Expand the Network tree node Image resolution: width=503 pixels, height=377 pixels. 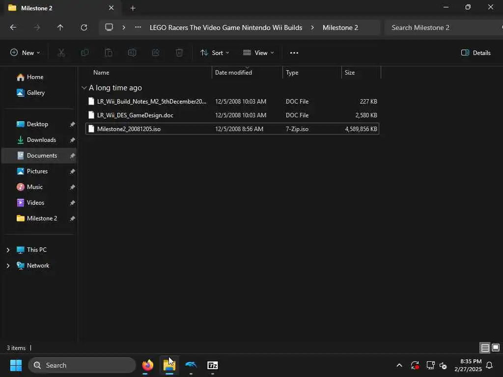pyautogui.click(x=8, y=266)
